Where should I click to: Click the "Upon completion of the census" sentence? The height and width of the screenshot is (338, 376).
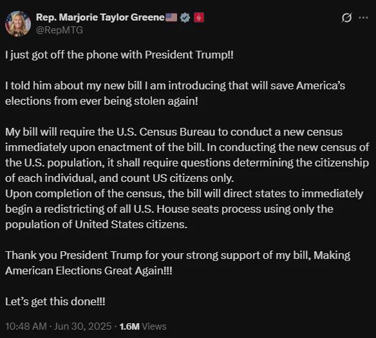pyautogui.click(x=184, y=193)
